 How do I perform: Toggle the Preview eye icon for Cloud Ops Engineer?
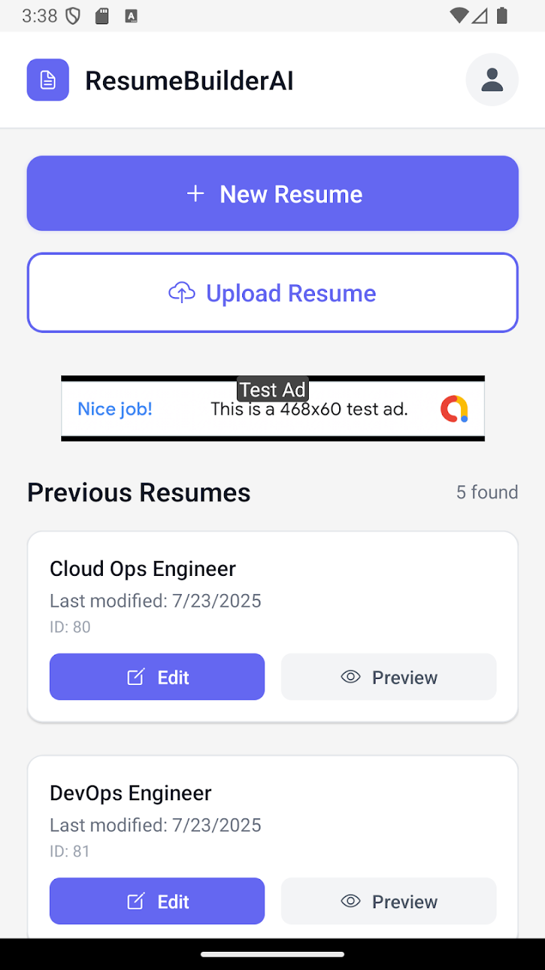point(351,677)
